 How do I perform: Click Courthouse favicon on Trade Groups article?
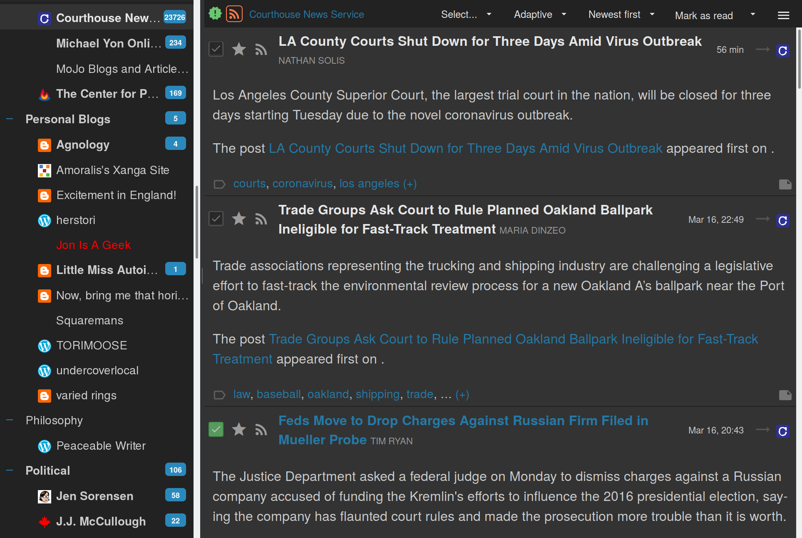(782, 220)
